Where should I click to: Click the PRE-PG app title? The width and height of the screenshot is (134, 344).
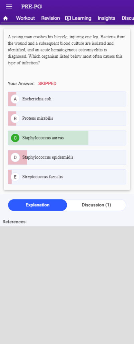click(31, 7)
